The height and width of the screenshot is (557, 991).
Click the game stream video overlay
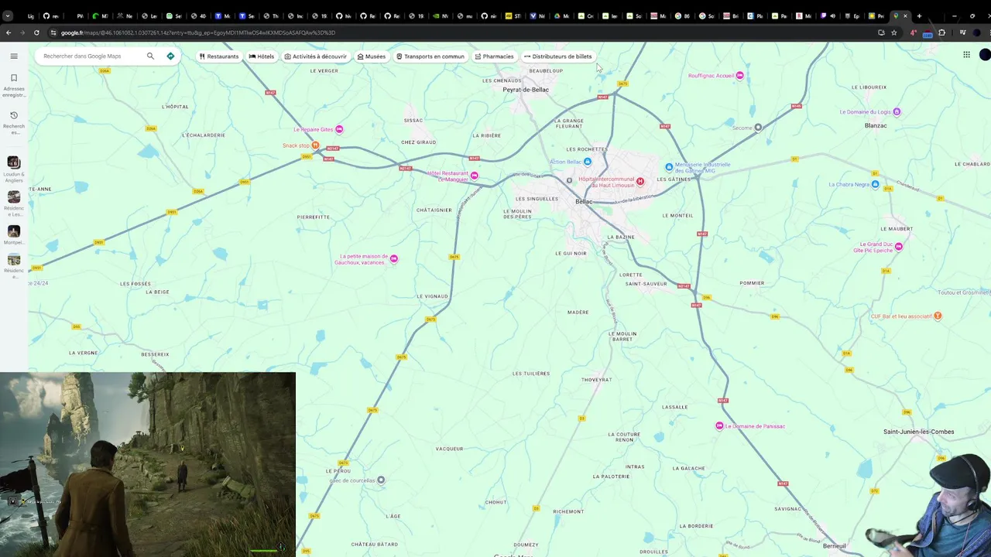pos(148,464)
